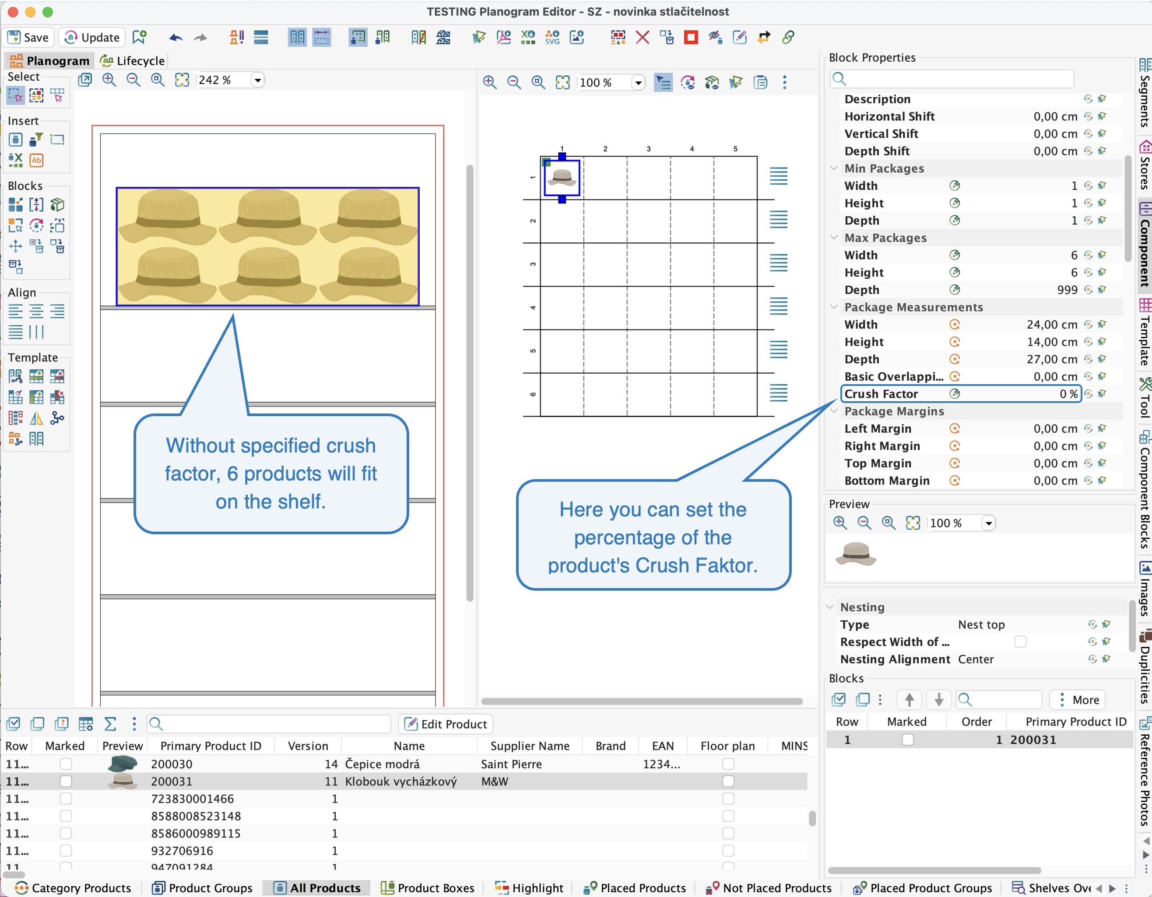Click the SVG export icon
This screenshot has height=897, width=1152.
click(x=552, y=38)
